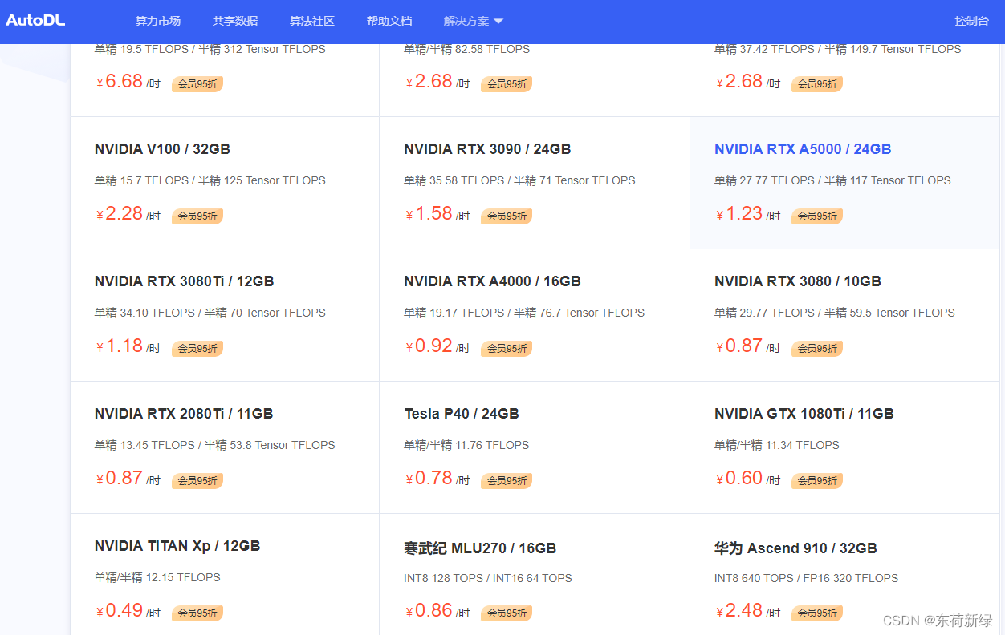
Task: Click the 会员95折 badge on the GTX 1080Ti card
Action: [x=817, y=480]
